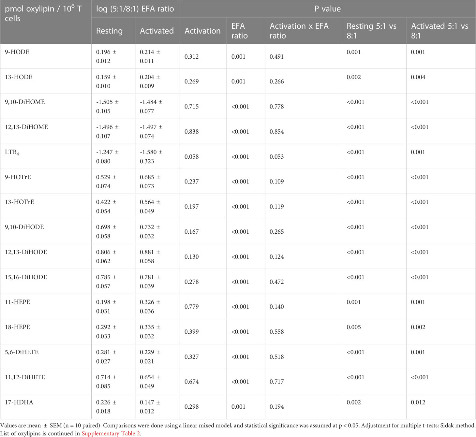
Task: Click the 'Resting' column header
Action: [110, 31]
